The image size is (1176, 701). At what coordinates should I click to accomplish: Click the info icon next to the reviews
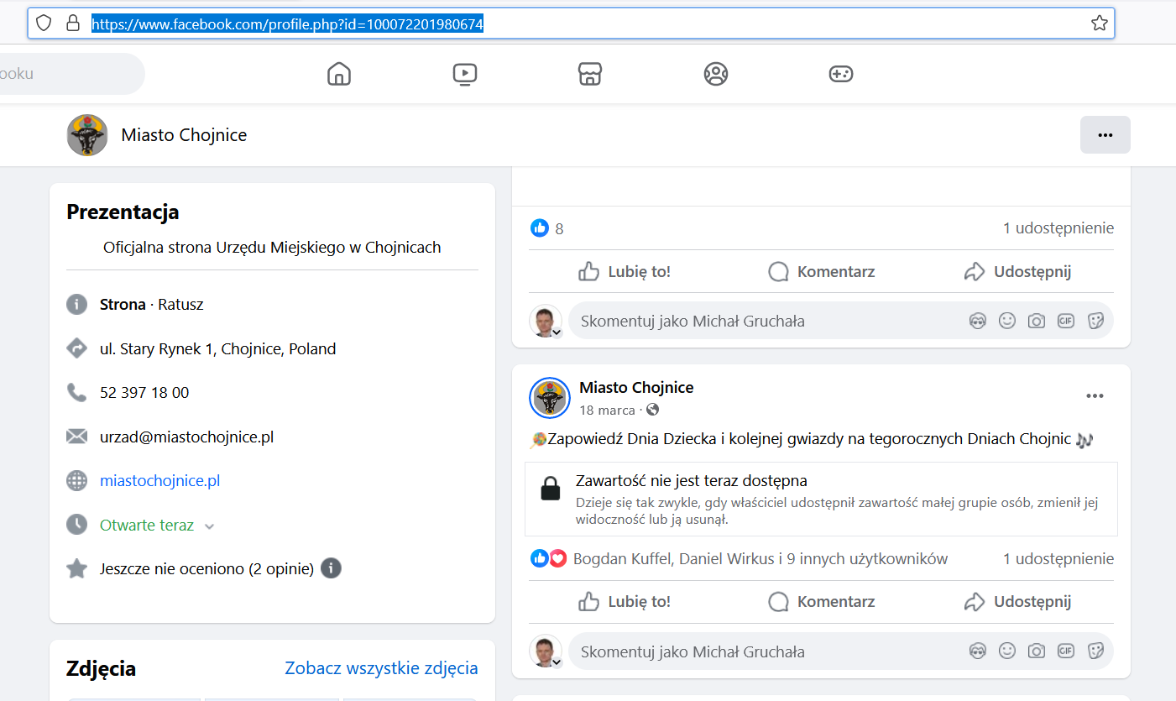[331, 568]
